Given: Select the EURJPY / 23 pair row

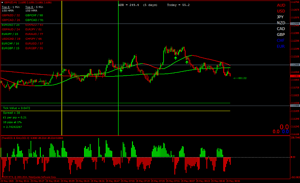Looking at the screenshot, I should tap(10, 34).
